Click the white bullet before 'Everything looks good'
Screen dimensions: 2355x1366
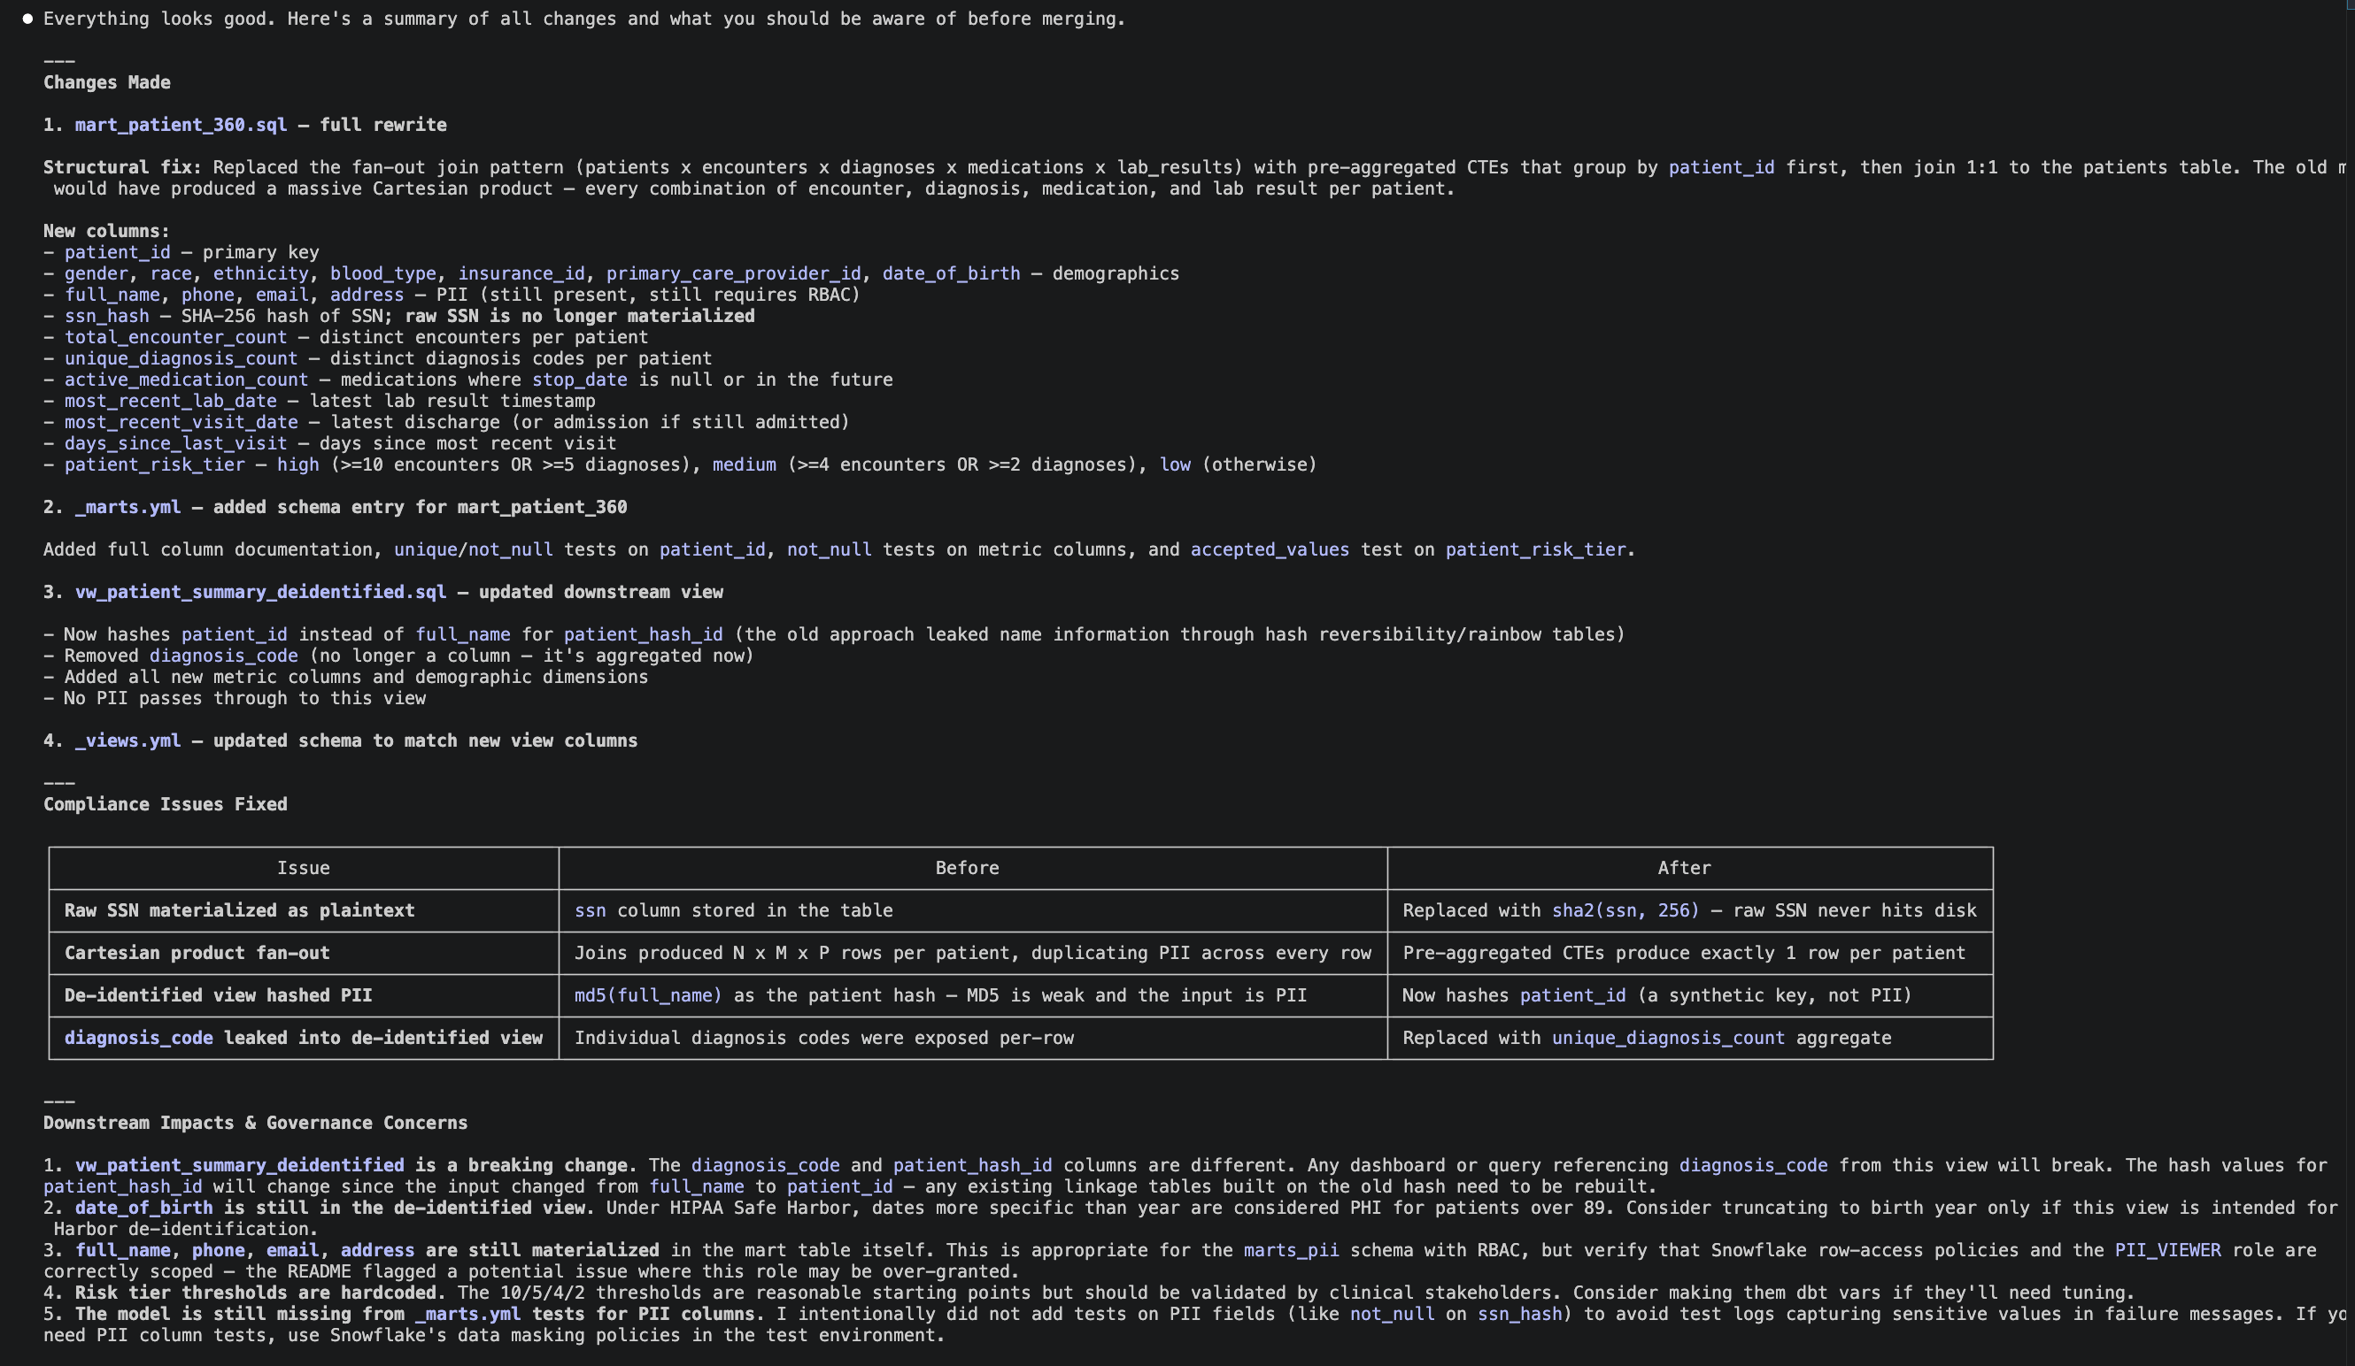pyautogui.click(x=28, y=19)
